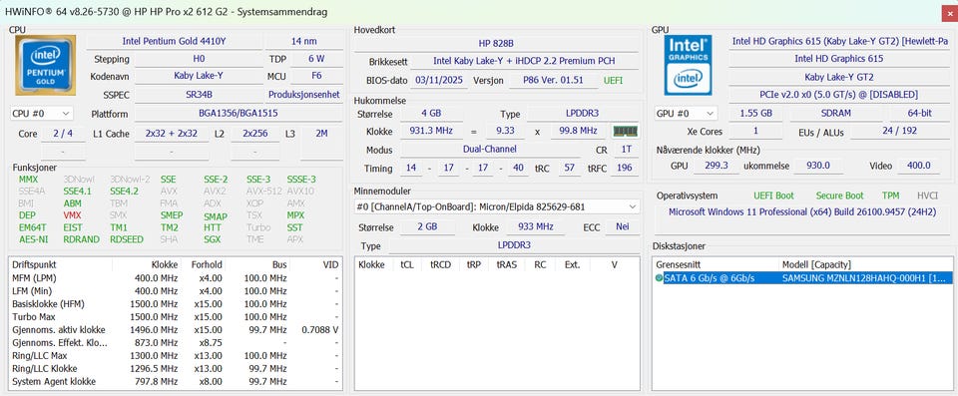This screenshot has height=396, width=958.
Task: Click the SGX feature flag
Action: (x=212, y=239)
